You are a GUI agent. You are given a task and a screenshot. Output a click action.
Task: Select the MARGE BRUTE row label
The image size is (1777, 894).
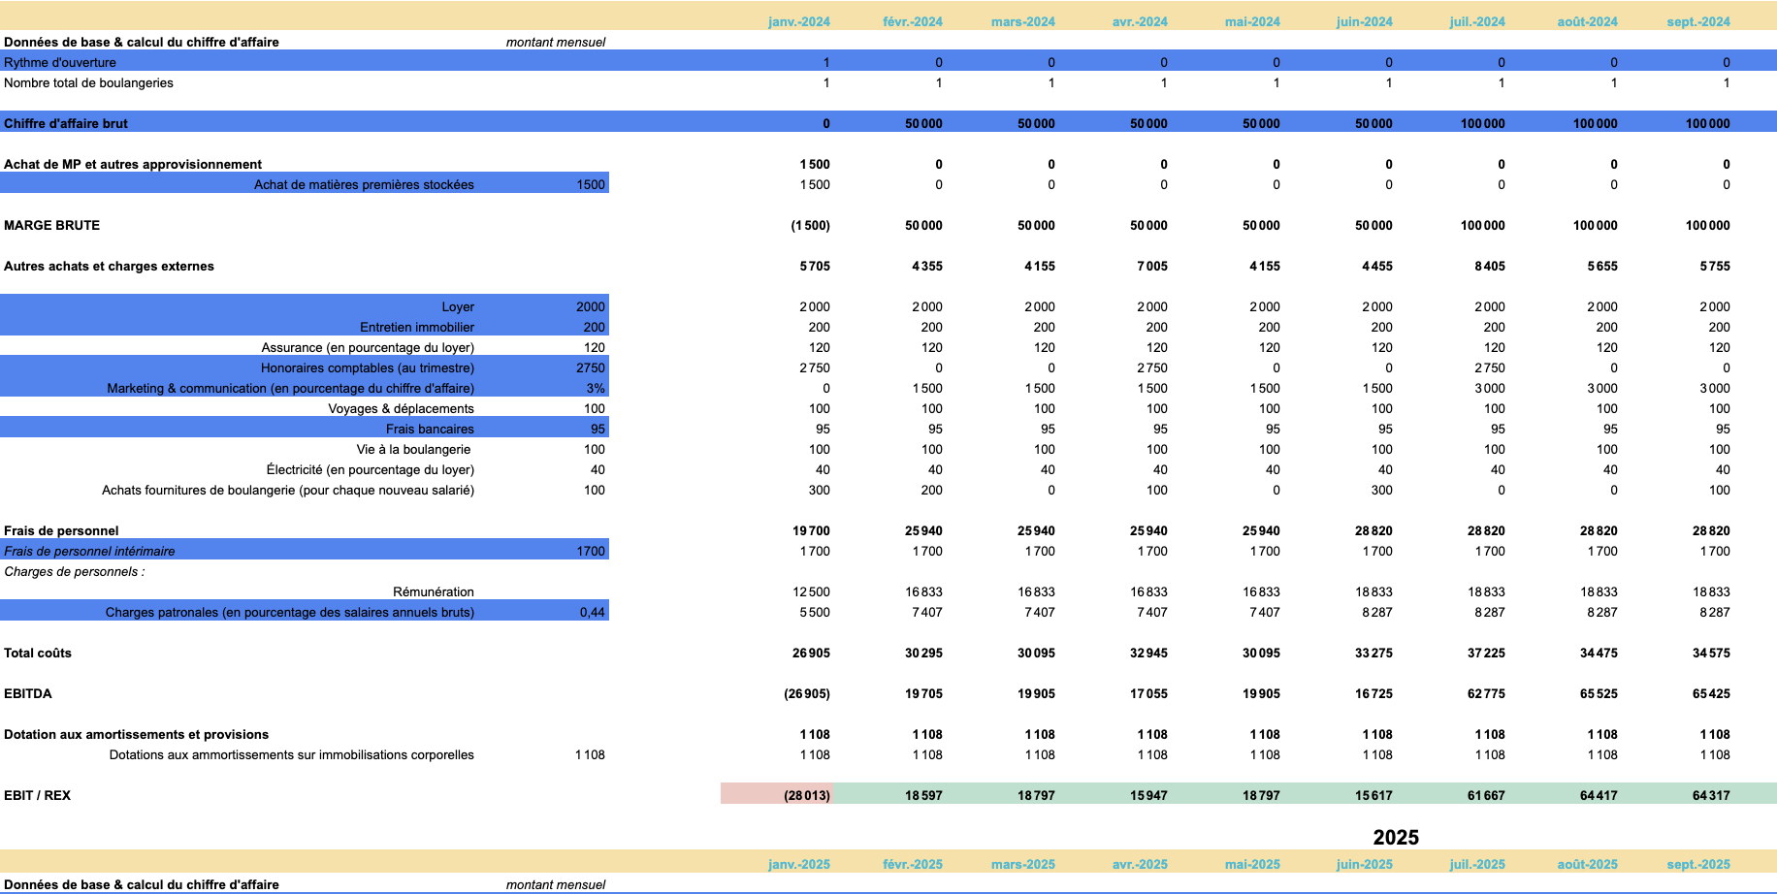pyautogui.click(x=51, y=225)
